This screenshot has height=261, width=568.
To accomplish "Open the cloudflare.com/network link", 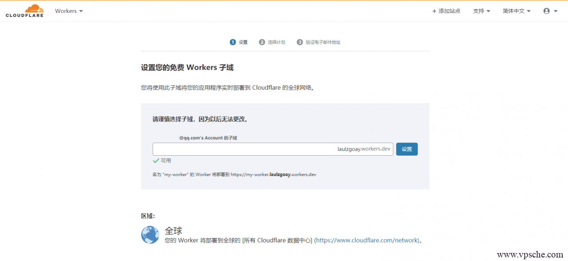I will [x=367, y=240].
